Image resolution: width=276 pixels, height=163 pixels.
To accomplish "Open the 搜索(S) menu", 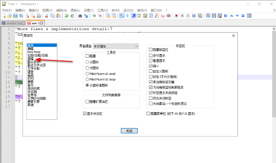I will 34,10.
